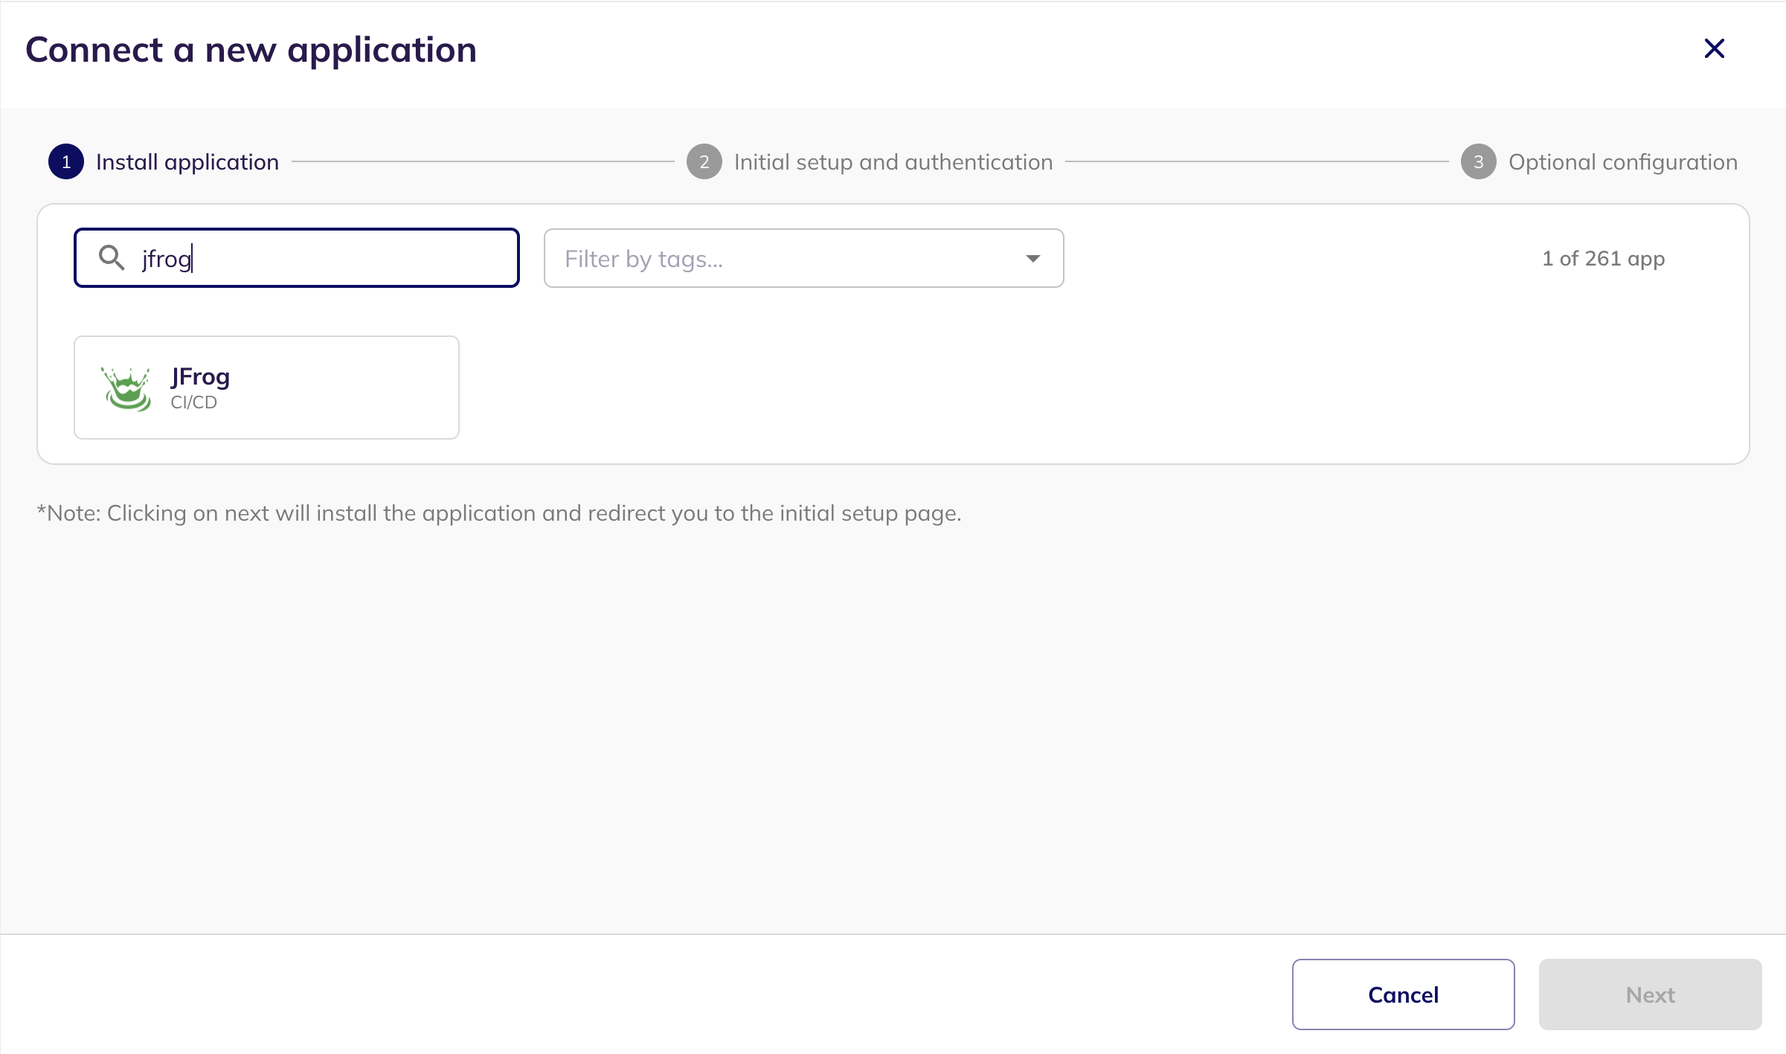Image resolution: width=1786 pixels, height=1054 pixels.
Task: Click the Next button
Action: click(1650, 994)
